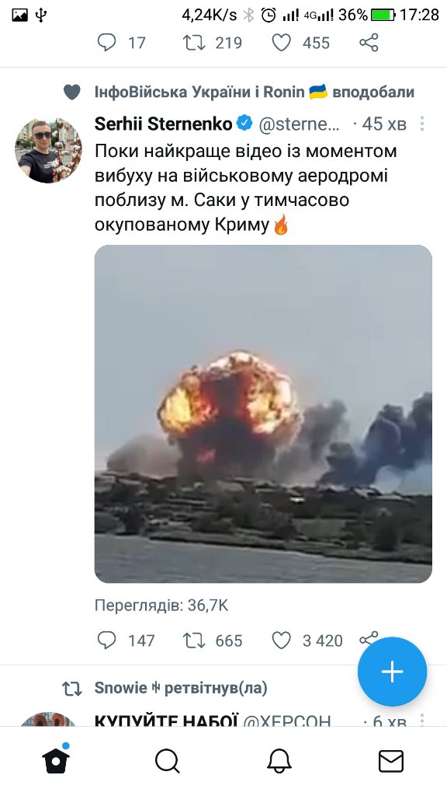The height and width of the screenshot is (796, 447).
Task: Open the Messages envelope tab
Action: tap(391, 761)
